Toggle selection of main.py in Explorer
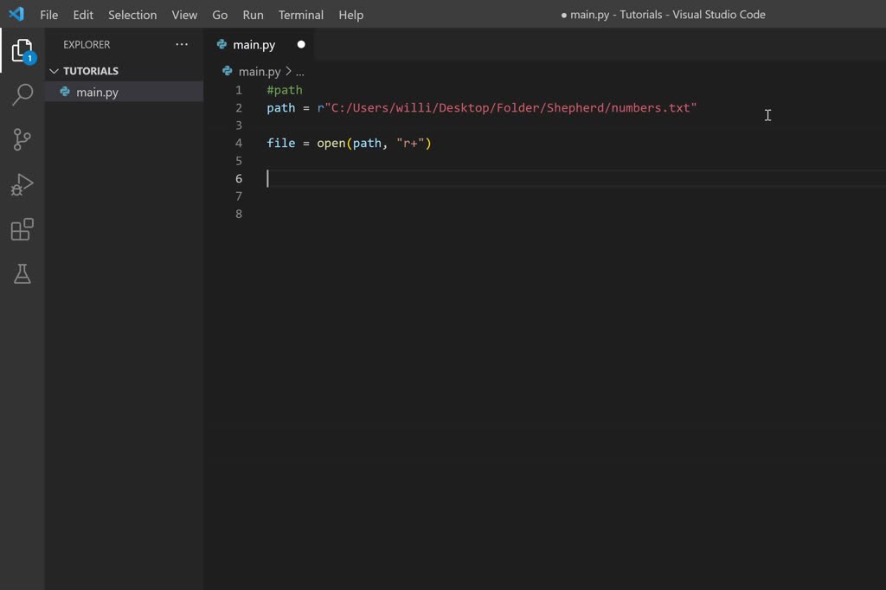Screen dimensions: 886x590 (x=97, y=92)
